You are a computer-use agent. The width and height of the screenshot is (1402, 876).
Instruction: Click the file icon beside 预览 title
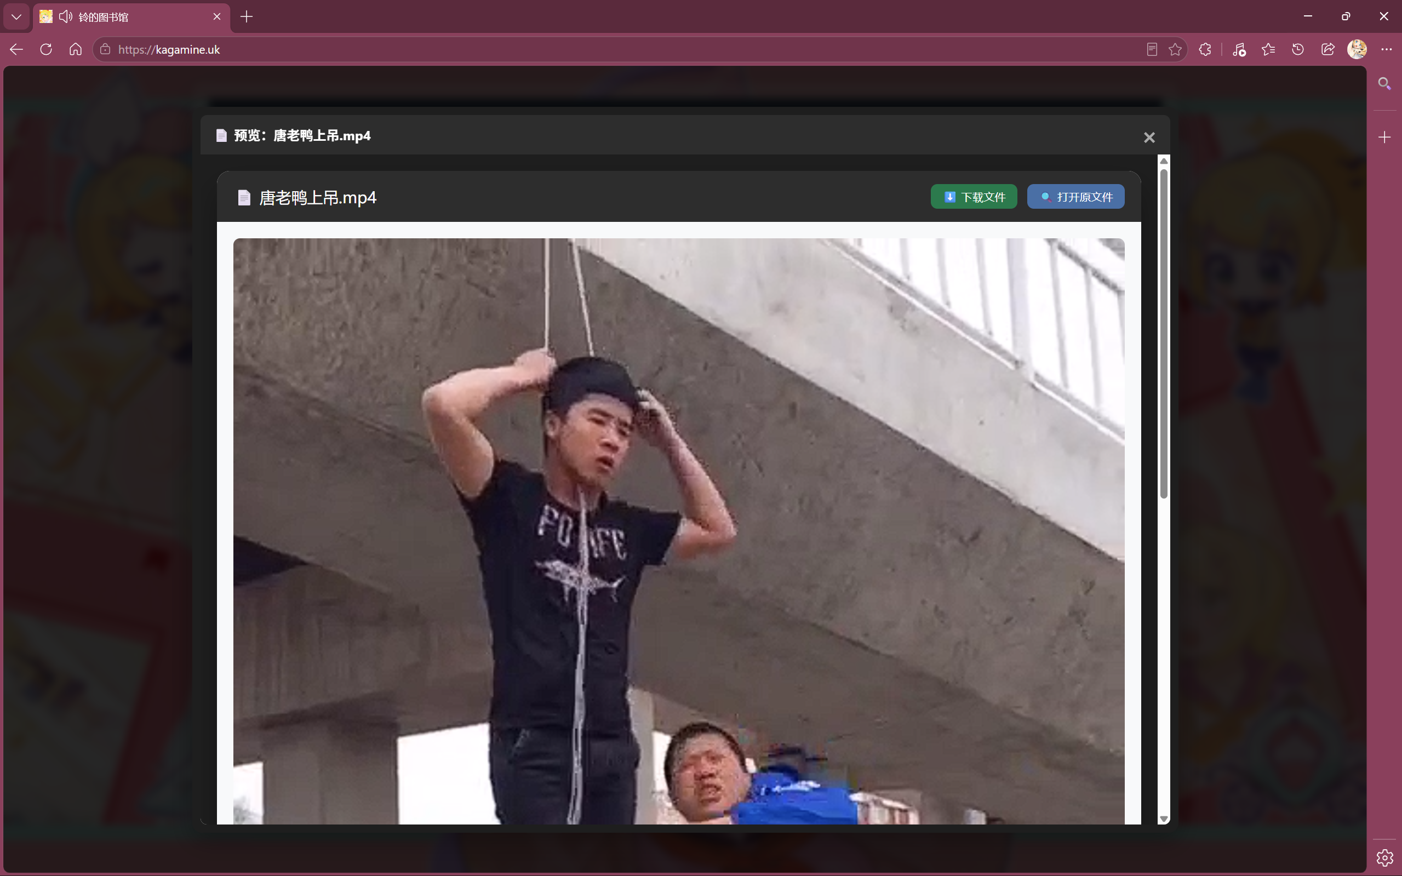point(221,135)
